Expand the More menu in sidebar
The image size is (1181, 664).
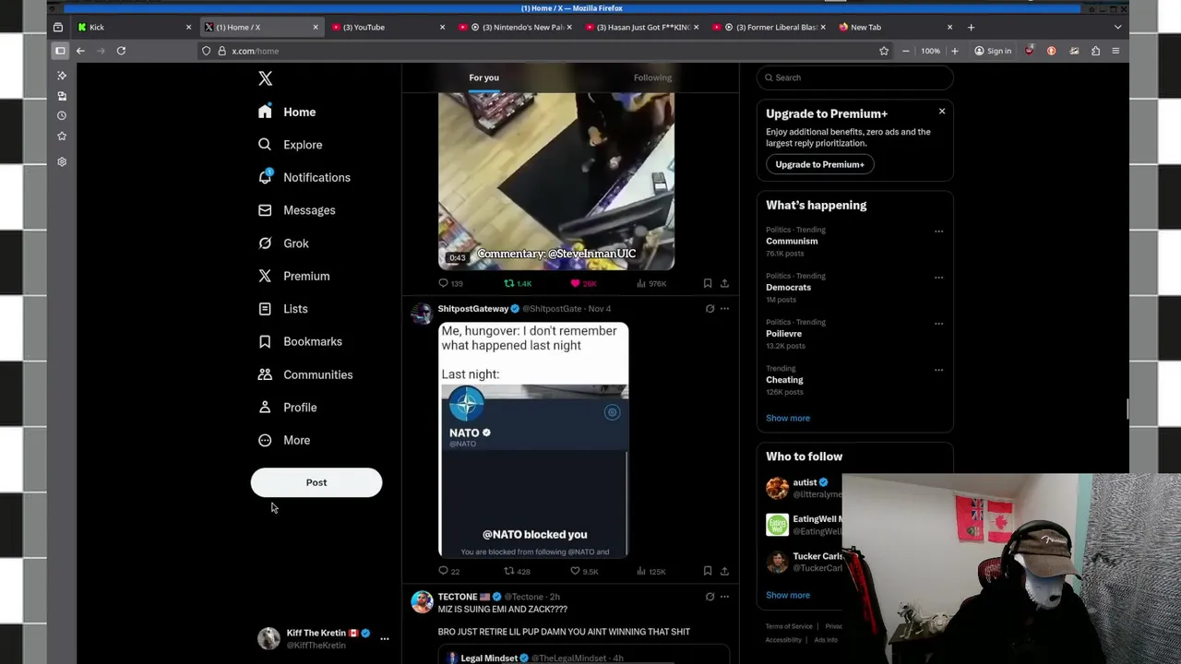click(283, 440)
